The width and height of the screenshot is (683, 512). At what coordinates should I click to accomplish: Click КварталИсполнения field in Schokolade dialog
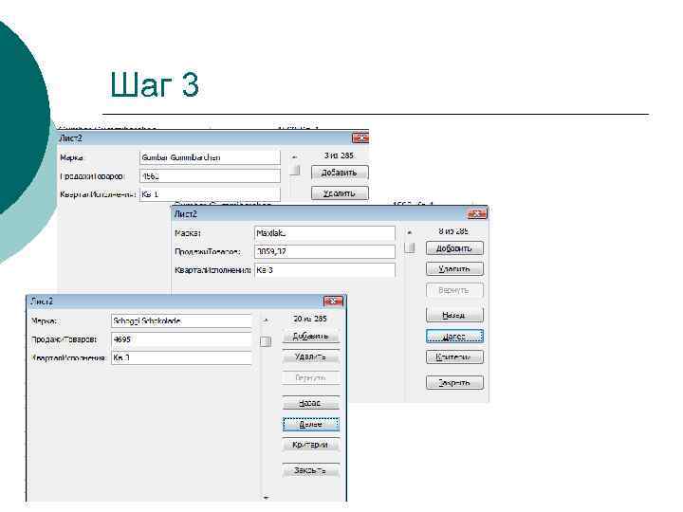pos(181,357)
